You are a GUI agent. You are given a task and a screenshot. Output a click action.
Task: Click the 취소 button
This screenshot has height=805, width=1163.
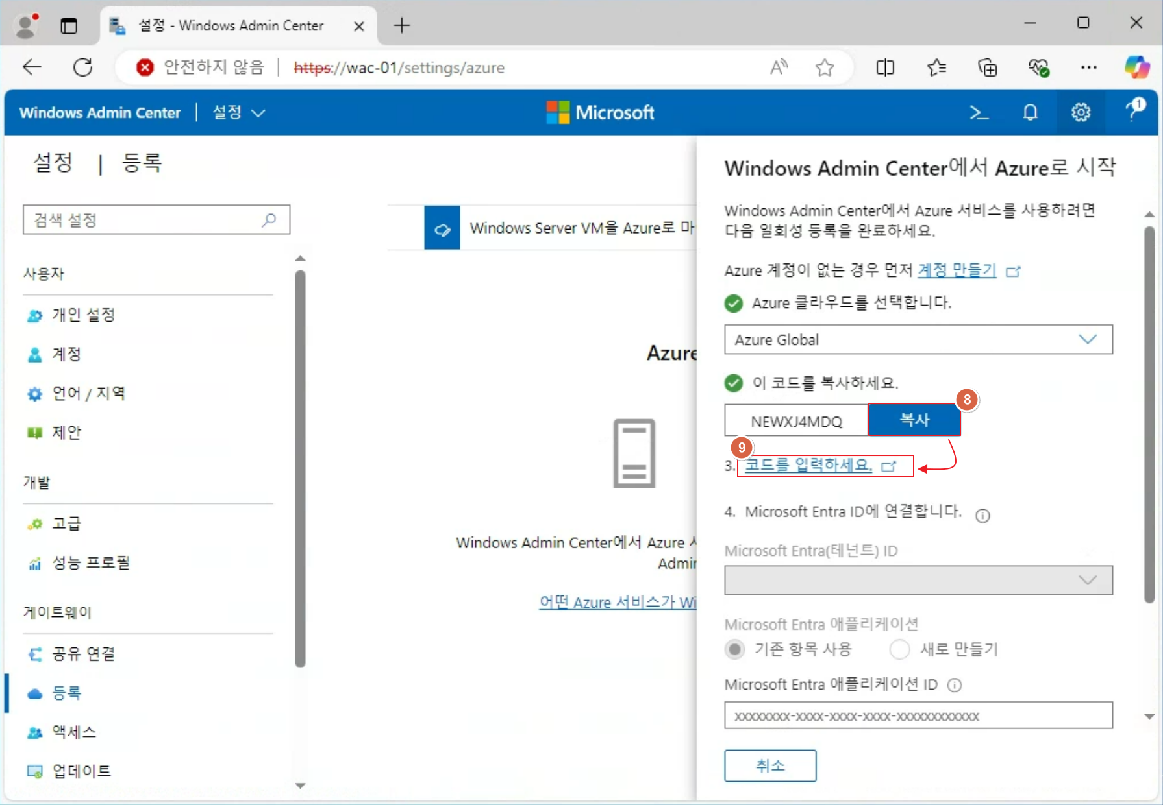pyautogui.click(x=770, y=765)
